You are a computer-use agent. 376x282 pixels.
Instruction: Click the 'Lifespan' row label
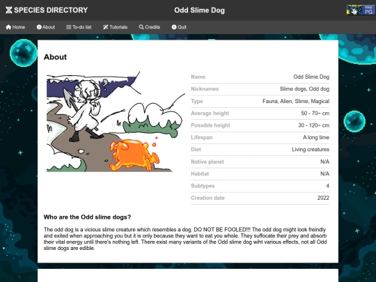(x=202, y=137)
